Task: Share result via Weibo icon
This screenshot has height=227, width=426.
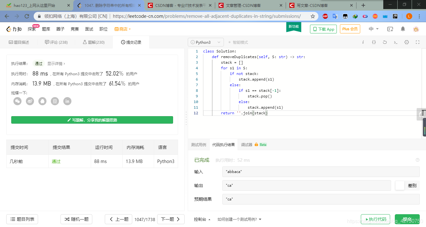Action: (30, 101)
